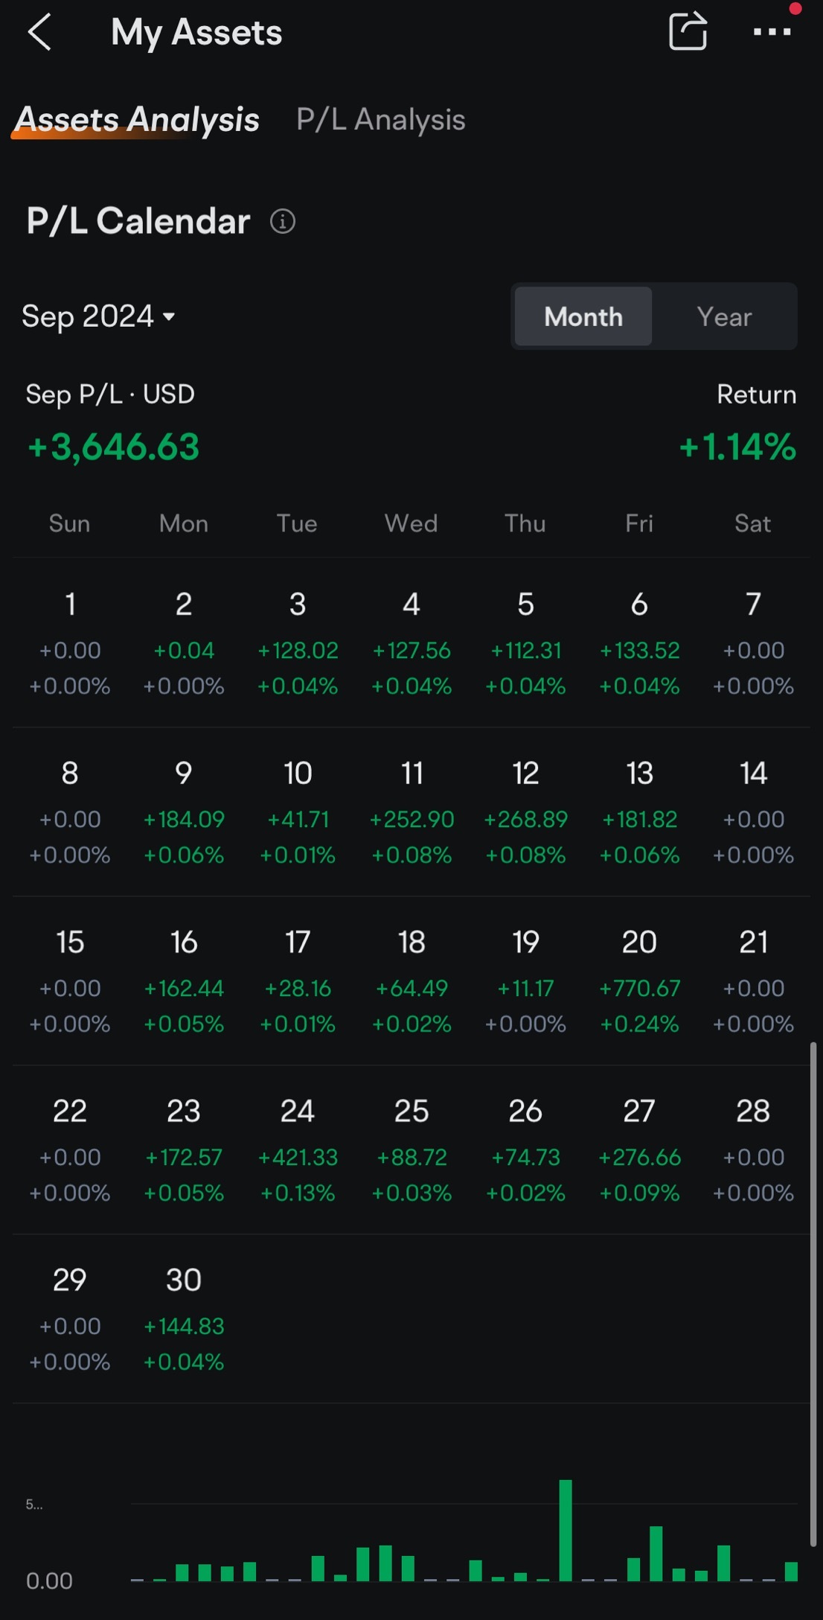Open day 25 showing +88.72
823x1620 pixels.
411,1149
